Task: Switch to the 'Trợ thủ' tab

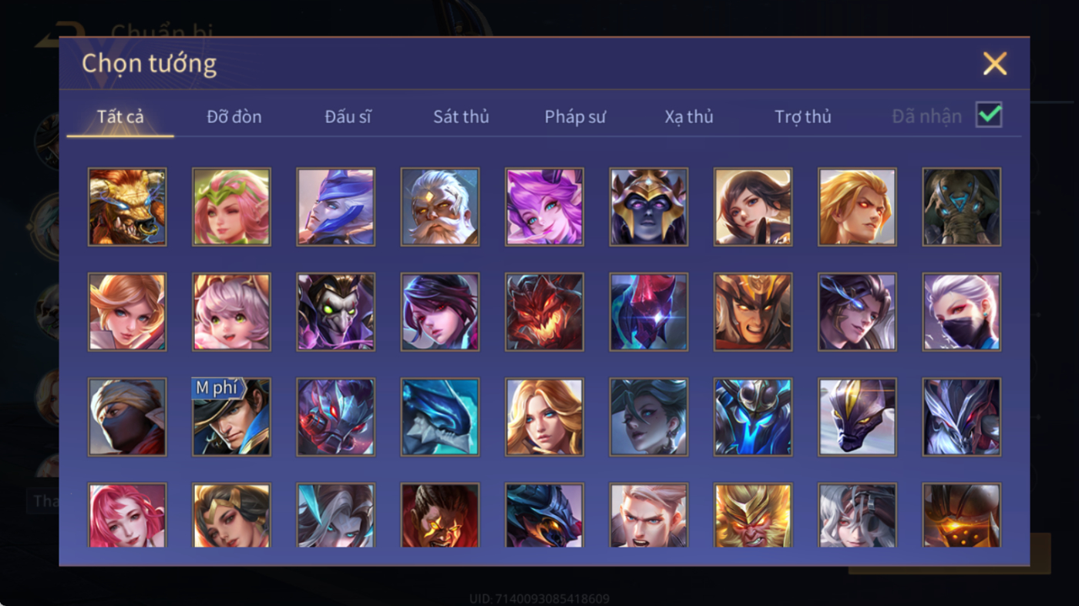Action: 803,116
